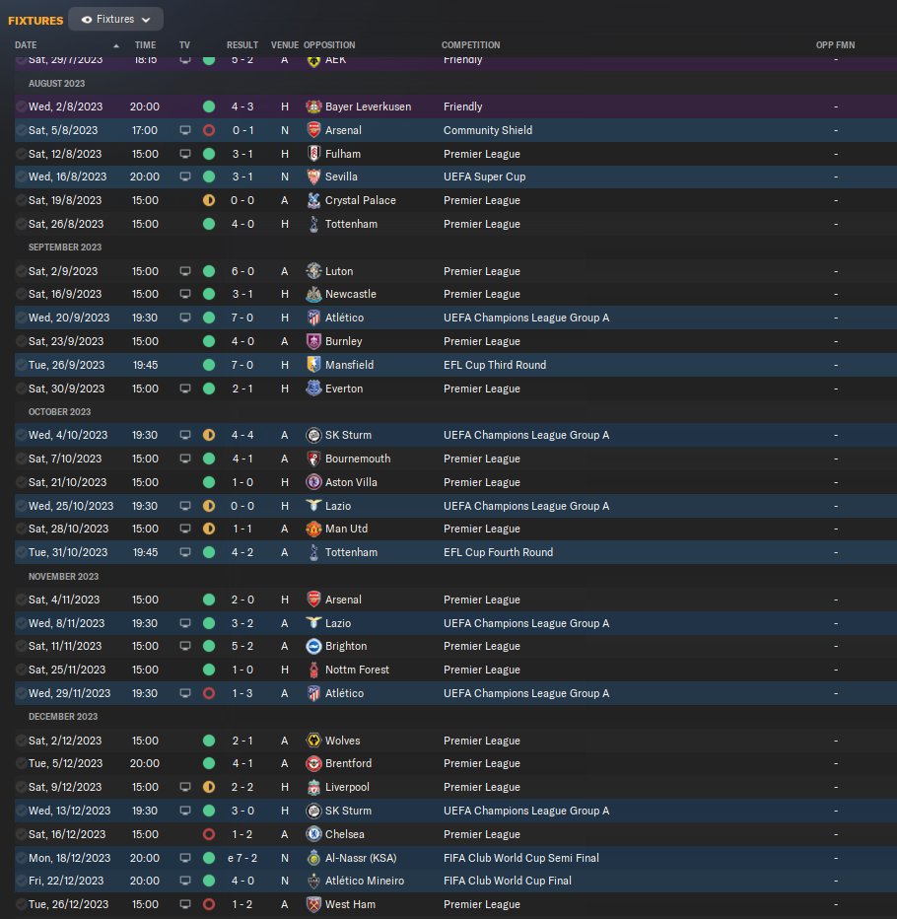Image resolution: width=897 pixels, height=919 pixels.
Task: Click the Bayer Leverkusen club badge
Action: [314, 106]
